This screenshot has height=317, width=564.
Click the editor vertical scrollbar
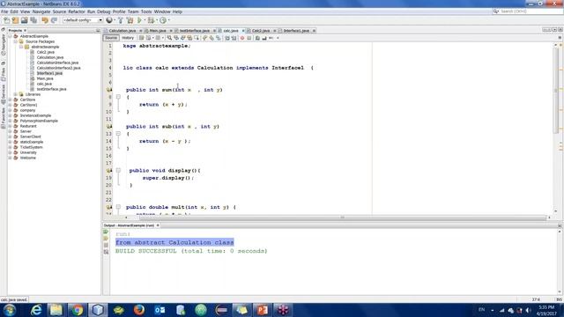coord(556,90)
